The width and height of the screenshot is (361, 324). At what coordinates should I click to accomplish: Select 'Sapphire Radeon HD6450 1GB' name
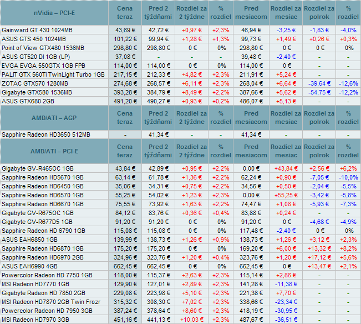pyautogui.click(x=43, y=186)
